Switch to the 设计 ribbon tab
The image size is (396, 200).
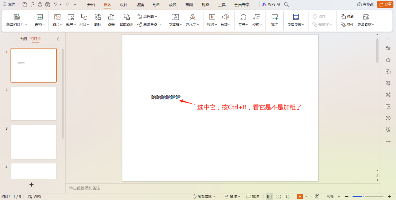point(123,5)
